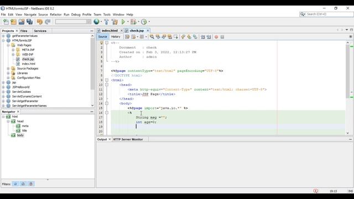Screen dimensions: 354x199
Task: Click the New Project toolbar icon
Action: coord(13,22)
